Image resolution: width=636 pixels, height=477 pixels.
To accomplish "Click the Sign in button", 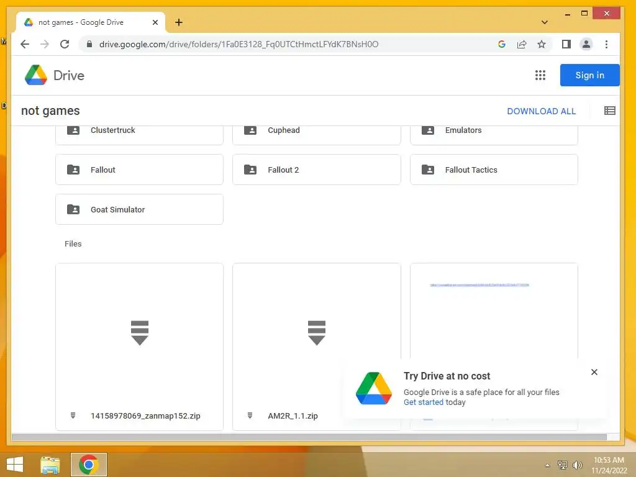I will point(590,75).
